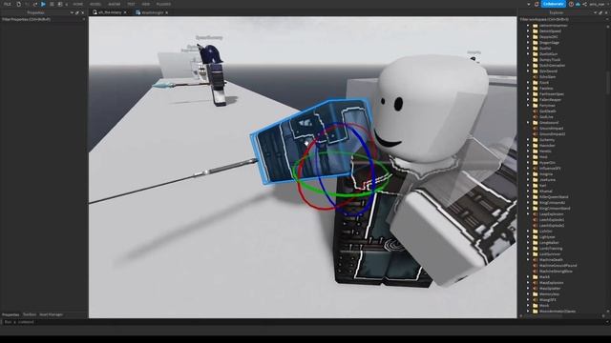Click the Share icon in the top right
The height and width of the screenshot is (343, 611).
point(584,4)
